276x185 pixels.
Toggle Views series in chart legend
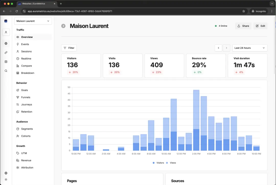point(171,163)
